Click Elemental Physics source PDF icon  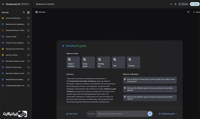point(3,30)
